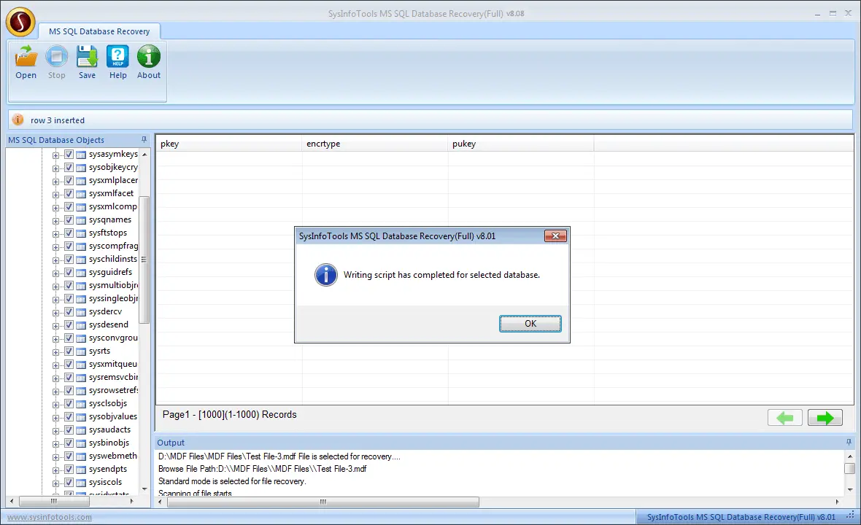
Task: Click the table icon of sysiscols
Action: 81,483
